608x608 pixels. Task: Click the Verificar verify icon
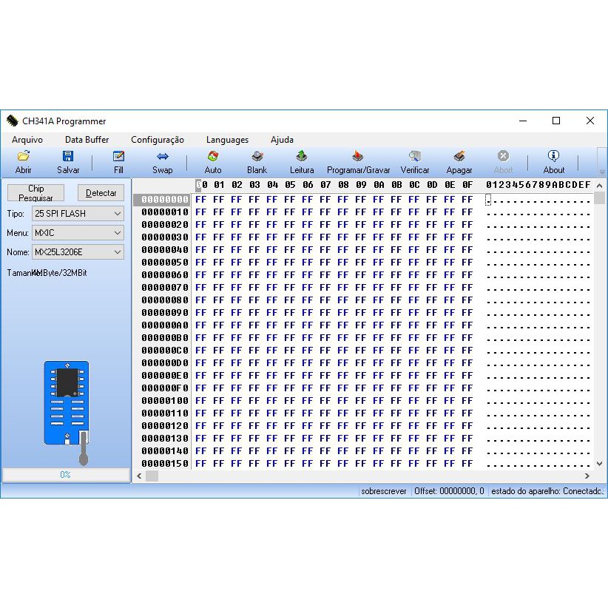(415, 157)
